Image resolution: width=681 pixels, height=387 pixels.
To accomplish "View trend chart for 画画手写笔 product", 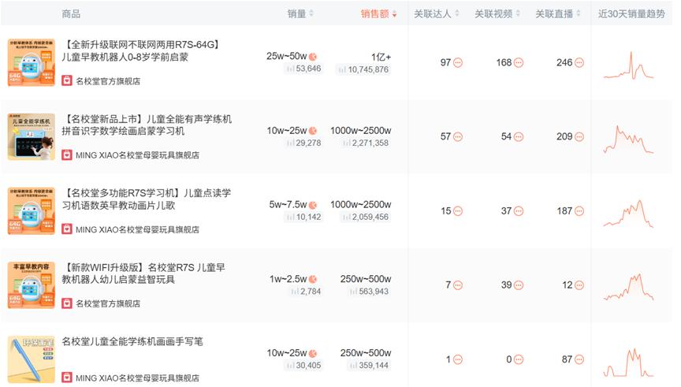I will [x=628, y=363].
